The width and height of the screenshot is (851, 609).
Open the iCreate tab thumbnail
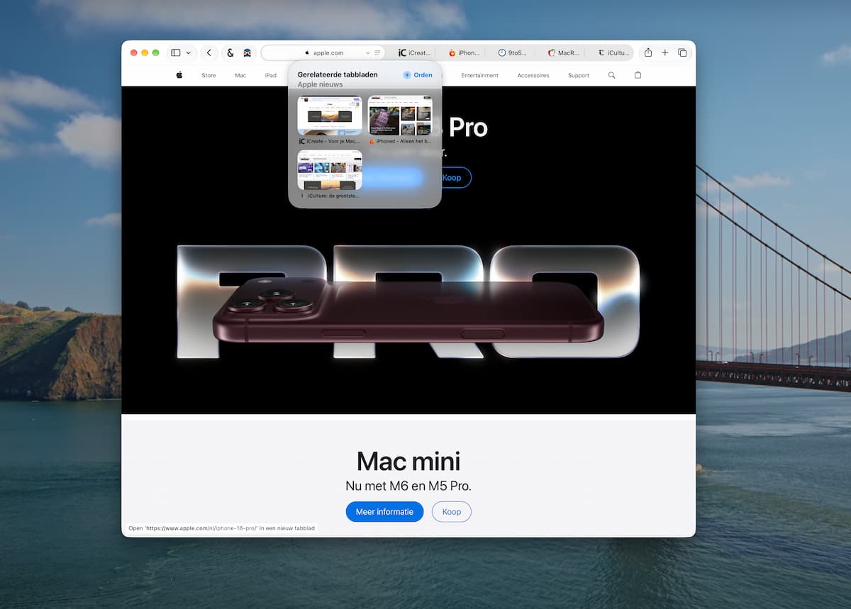point(330,116)
